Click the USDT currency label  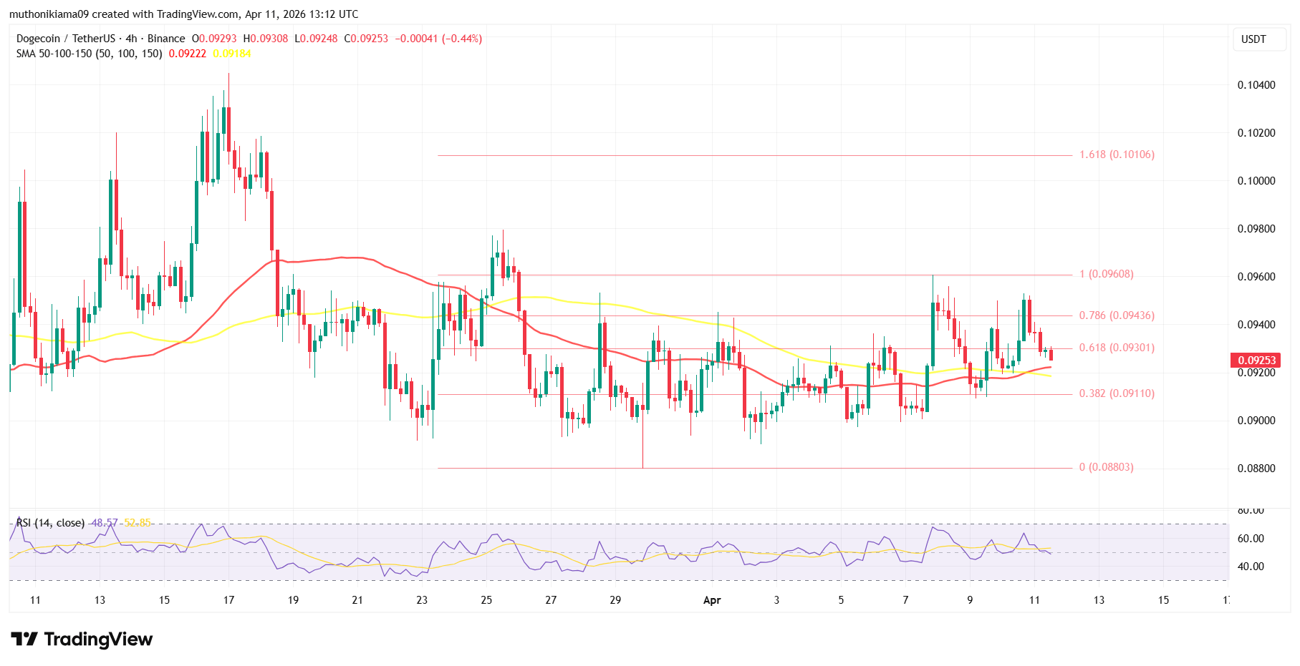tap(1253, 39)
